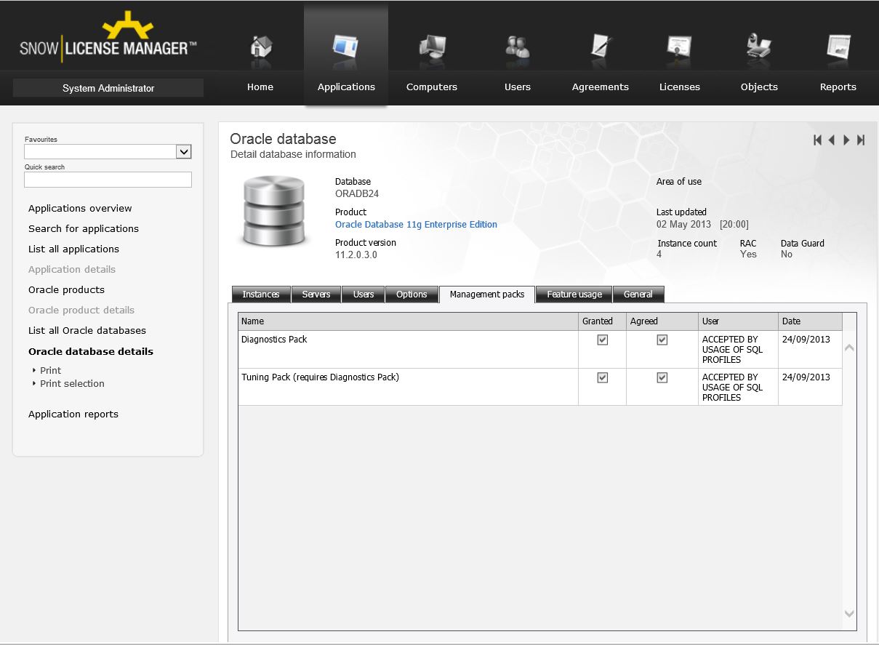Open the General tab
Image resolution: width=879 pixels, height=645 pixels.
pyautogui.click(x=638, y=295)
